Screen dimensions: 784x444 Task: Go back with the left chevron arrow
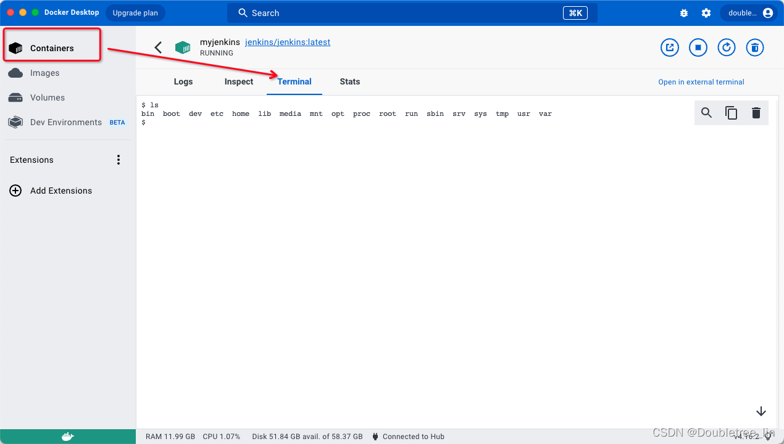(x=158, y=47)
